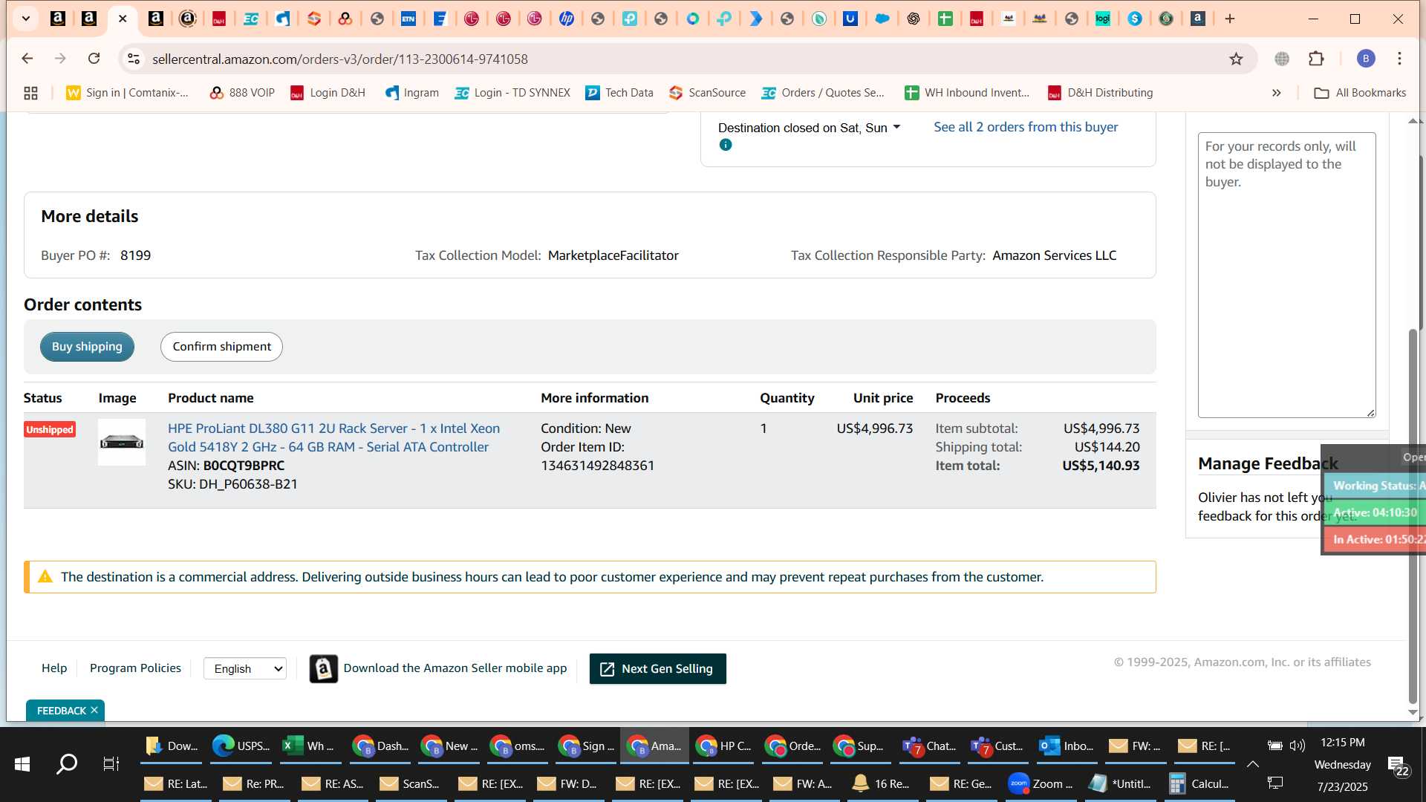Switch to the first Amazon browser tab

57,19
